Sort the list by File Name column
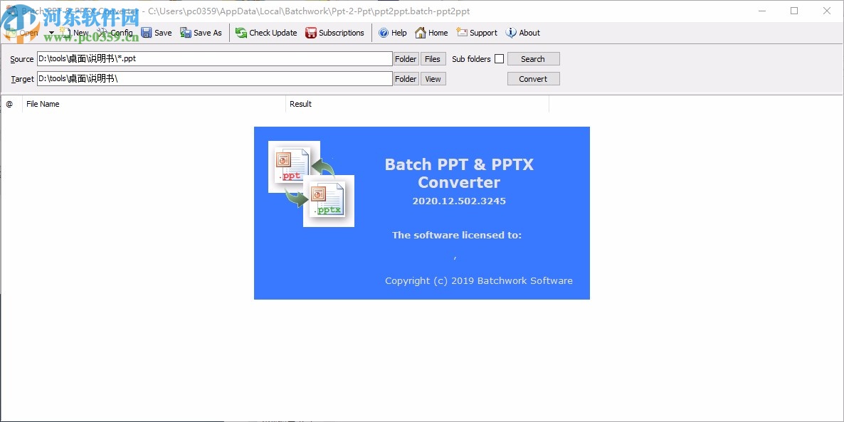844x422 pixels. [43, 104]
